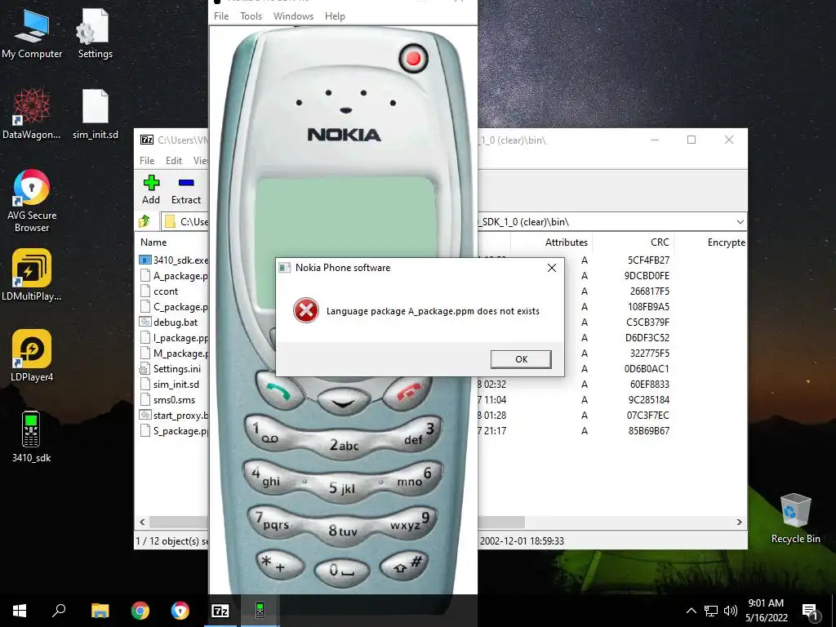Screen dimensions: 836x627
Task: Select the DataWagon desktop shortcut
Action: click(32, 114)
